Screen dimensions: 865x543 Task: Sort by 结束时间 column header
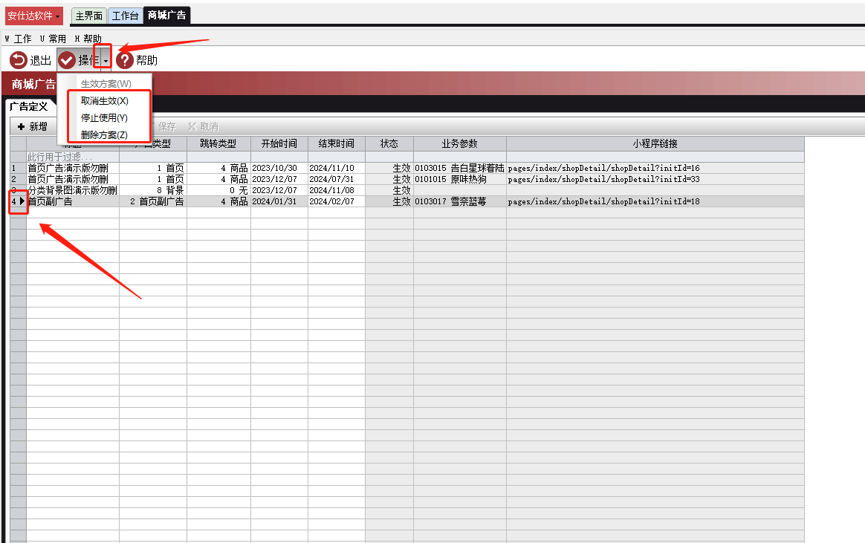[x=337, y=143]
